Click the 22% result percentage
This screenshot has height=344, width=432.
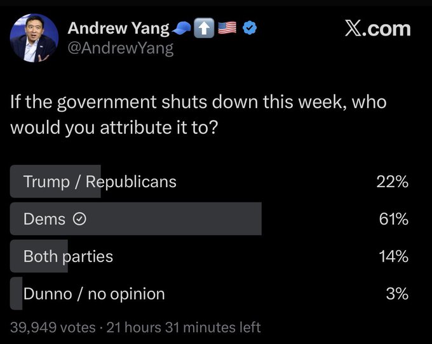tap(392, 182)
